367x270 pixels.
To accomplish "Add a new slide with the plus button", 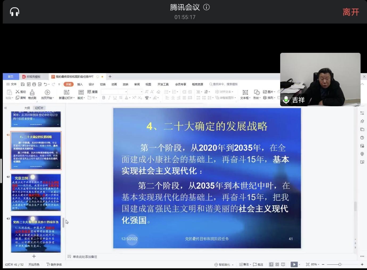I will click(34, 256).
